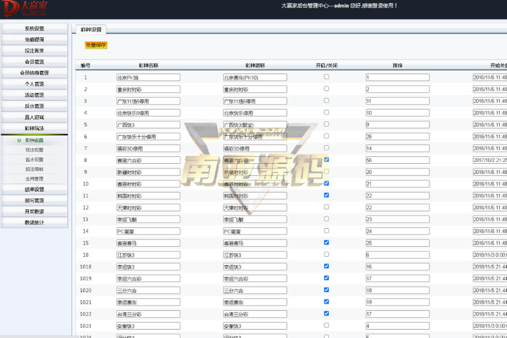Toggle the 广西快3 open/close checkbox
The height and width of the screenshot is (338, 507).
(x=326, y=124)
